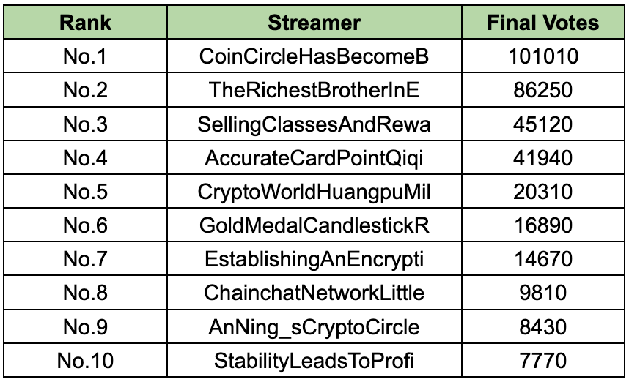Viewport: 629px width, 382px height.
Task: Select the EstablishingAnEncrypti streamer cell
Action: click(x=314, y=259)
